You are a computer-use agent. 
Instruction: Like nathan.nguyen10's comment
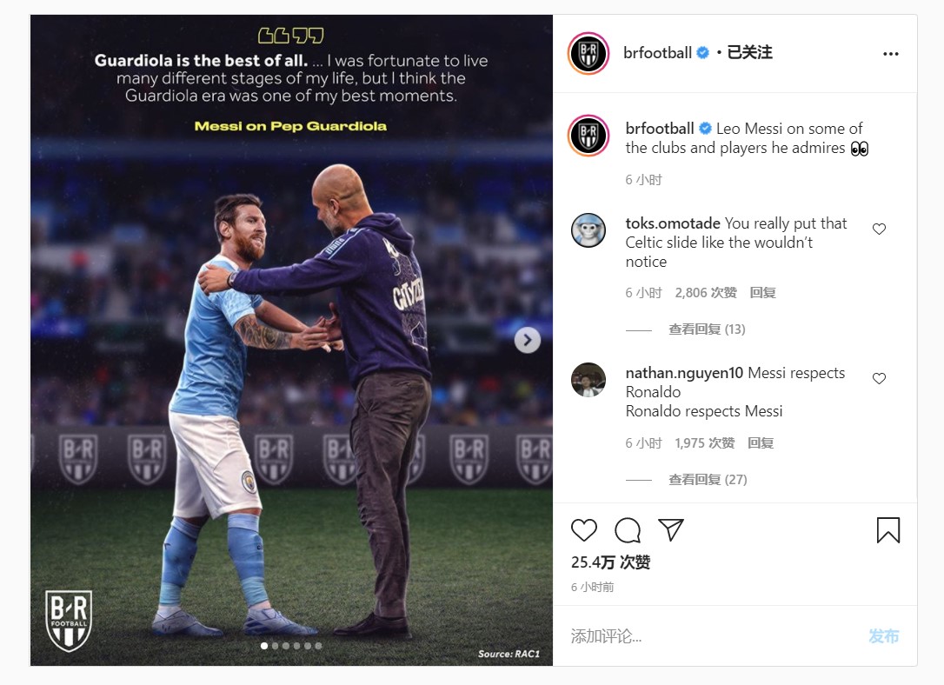pyautogui.click(x=879, y=378)
